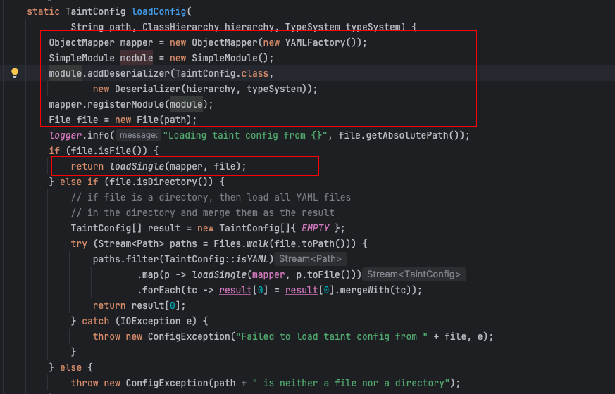The height and width of the screenshot is (394, 615).
Task: Click the Stream<Path> inlay type hint
Action: click(x=310, y=259)
